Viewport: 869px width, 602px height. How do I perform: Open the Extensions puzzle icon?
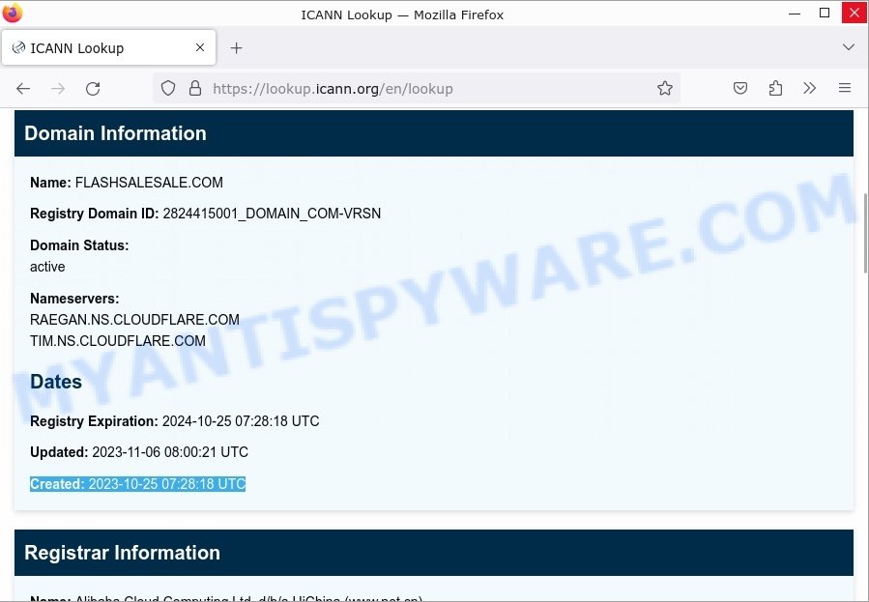point(775,89)
